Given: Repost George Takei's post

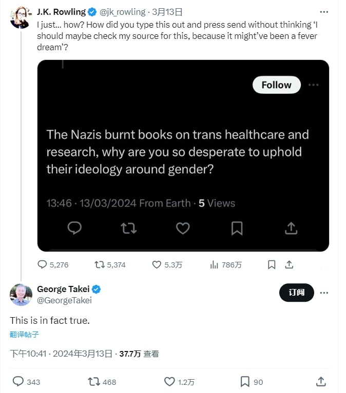Looking at the screenshot, I should [94, 381].
